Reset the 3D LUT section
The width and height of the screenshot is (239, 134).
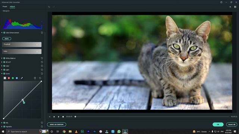pos(42,62)
